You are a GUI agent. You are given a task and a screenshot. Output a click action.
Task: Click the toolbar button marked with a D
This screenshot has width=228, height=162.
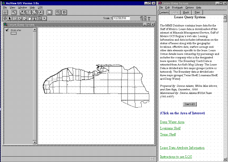click(x=64, y=12)
